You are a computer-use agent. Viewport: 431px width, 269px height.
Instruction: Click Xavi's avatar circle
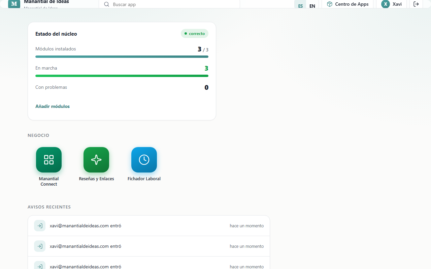[x=386, y=4]
